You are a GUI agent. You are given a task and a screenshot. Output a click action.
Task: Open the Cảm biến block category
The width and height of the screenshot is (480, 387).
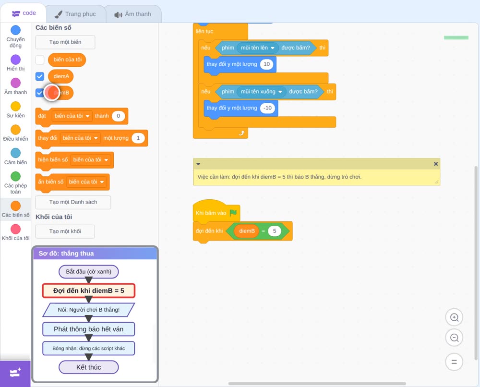coord(15,157)
